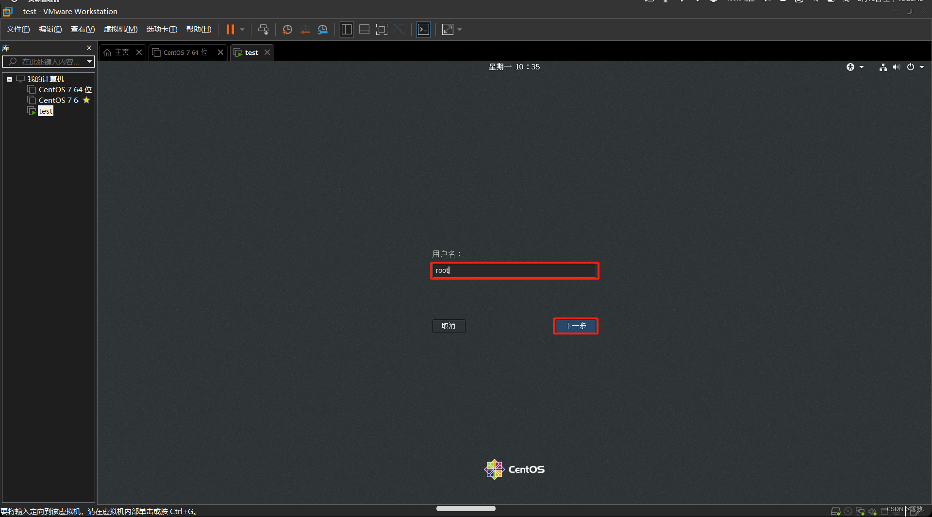Click the 取消 button
The image size is (932, 517).
point(449,326)
